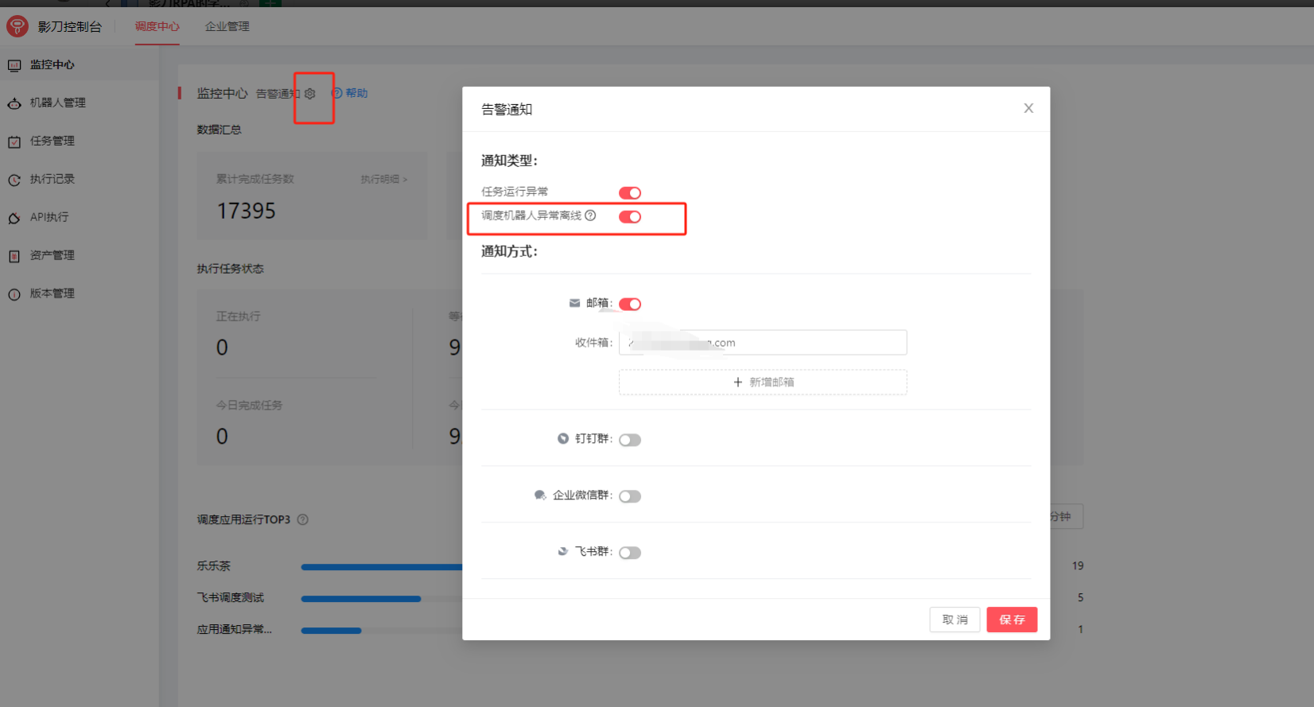The width and height of the screenshot is (1314, 707).
Task: Toggle the 调度机器人异常离线 switch
Action: pyautogui.click(x=630, y=216)
